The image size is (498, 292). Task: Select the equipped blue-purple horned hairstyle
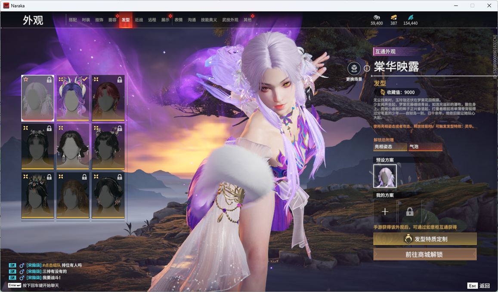click(73, 98)
